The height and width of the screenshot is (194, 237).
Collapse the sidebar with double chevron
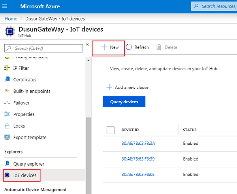click(87, 44)
